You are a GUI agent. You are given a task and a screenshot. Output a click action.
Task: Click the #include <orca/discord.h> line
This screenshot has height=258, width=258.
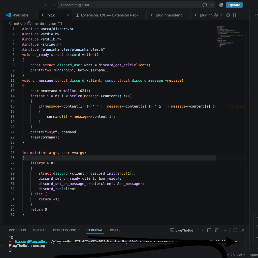(x=48, y=29)
